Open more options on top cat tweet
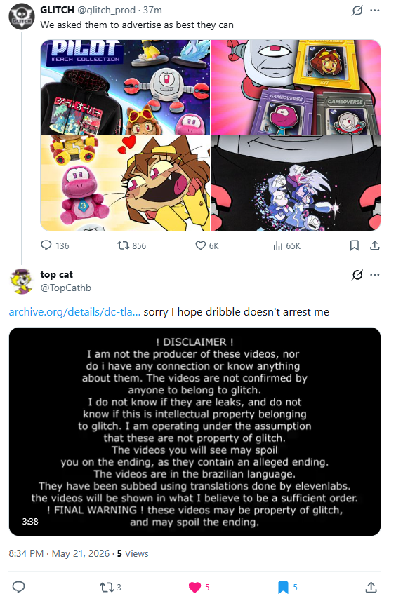Screen dimensions: 396x594 375,275
